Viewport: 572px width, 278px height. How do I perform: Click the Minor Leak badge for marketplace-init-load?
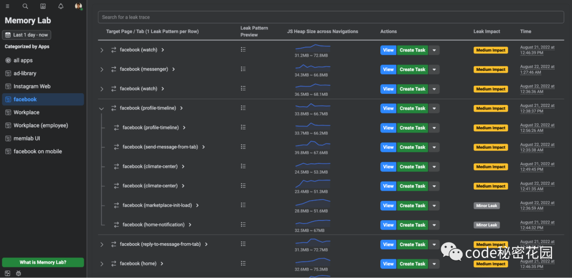tap(487, 205)
